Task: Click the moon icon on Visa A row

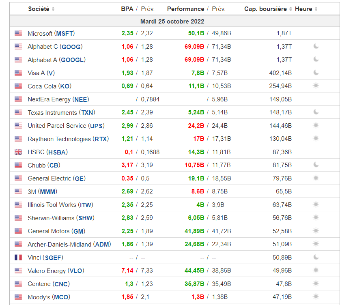Action: tap(316, 73)
